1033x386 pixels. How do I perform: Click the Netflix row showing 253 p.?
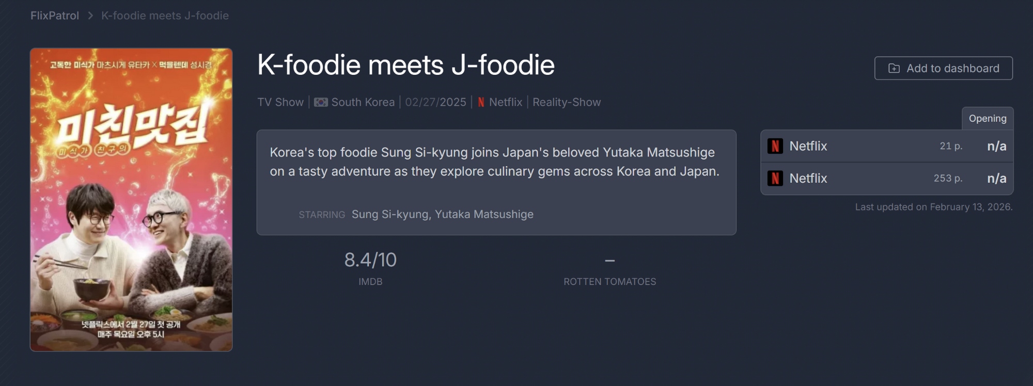pyautogui.click(x=886, y=178)
